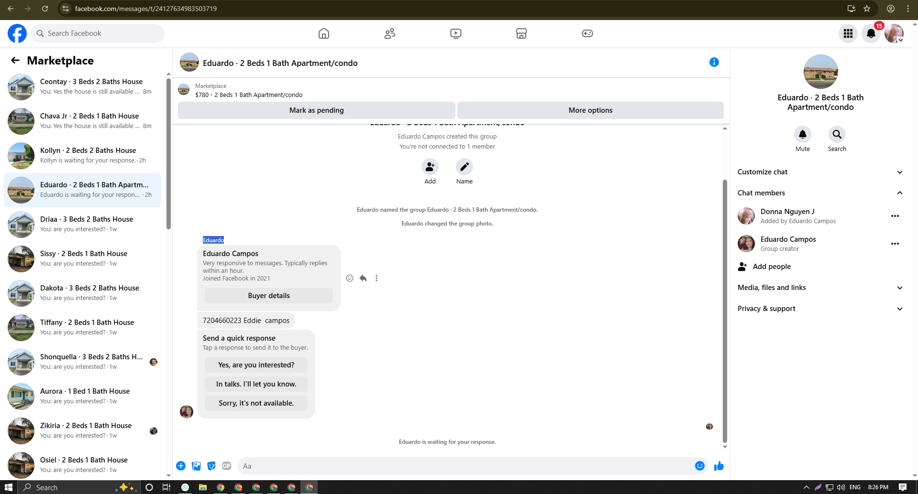Open Zikiria 2 Beds 1 Bath conversation
The image size is (918, 494).
click(x=83, y=430)
